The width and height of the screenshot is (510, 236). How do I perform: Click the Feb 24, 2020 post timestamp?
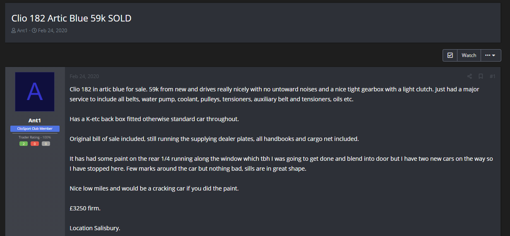point(84,76)
